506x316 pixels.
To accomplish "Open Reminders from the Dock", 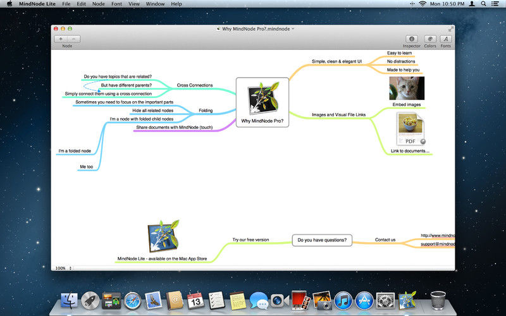I will (216, 301).
